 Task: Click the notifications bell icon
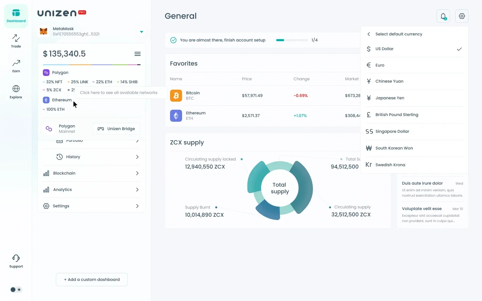click(443, 16)
